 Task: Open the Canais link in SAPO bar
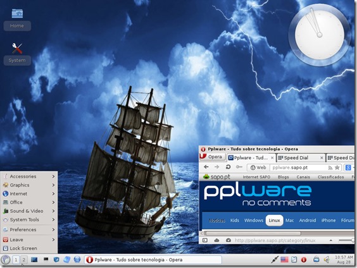click(x=303, y=177)
